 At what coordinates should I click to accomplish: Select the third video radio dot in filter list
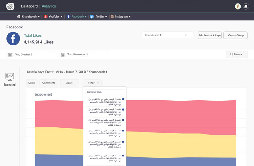[123, 120]
